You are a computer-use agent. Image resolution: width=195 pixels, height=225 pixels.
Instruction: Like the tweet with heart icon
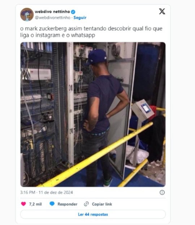click(23, 204)
